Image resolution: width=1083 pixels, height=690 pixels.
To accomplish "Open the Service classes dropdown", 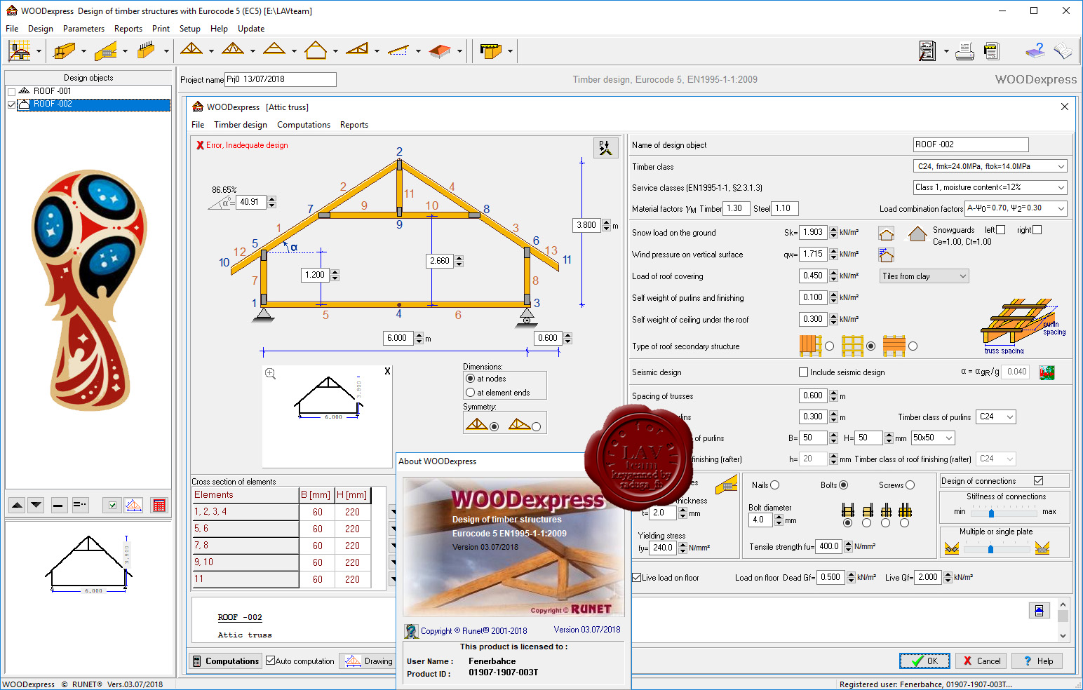I will (x=990, y=187).
